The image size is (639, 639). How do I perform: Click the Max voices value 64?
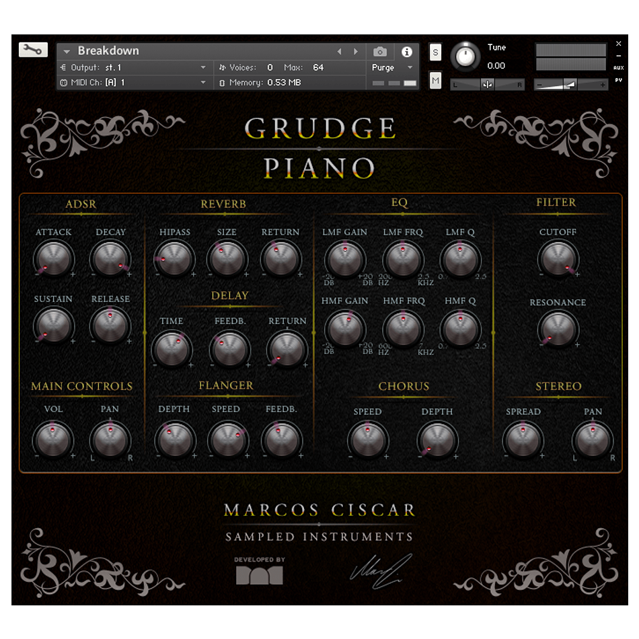pos(318,68)
